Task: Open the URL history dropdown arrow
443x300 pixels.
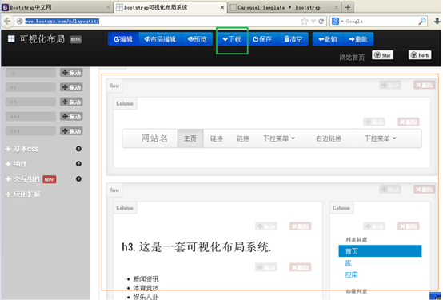Action: (x=313, y=22)
